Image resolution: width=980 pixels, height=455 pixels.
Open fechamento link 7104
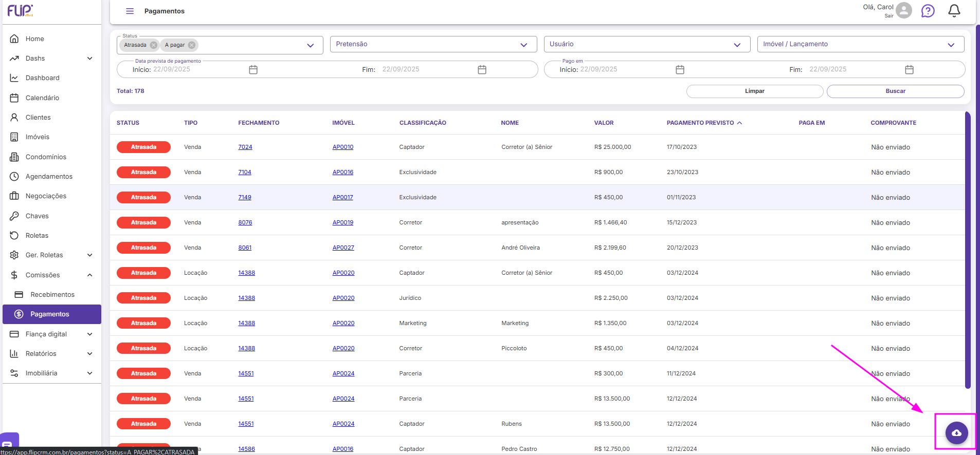pos(245,173)
